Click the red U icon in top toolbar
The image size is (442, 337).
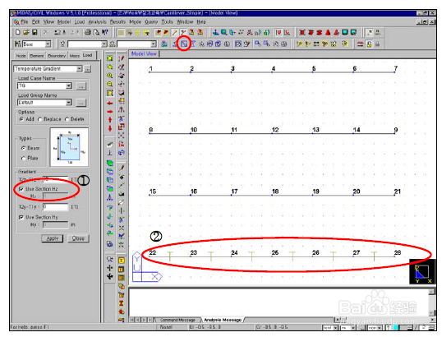click(279, 32)
